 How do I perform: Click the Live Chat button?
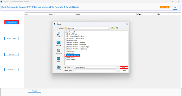click(165, 7)
